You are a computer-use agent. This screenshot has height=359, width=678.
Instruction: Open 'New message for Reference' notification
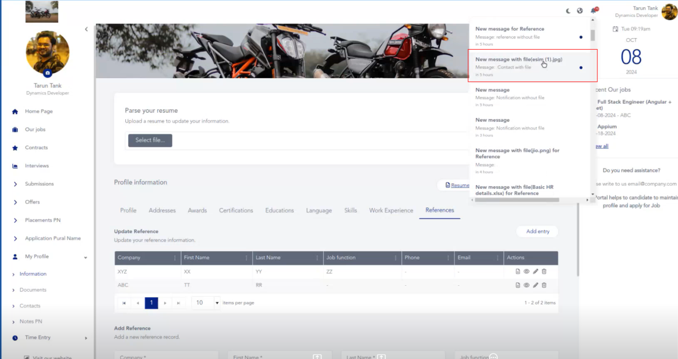coord(529,36)
